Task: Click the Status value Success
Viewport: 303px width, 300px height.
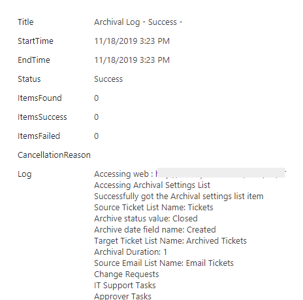Action: 108,79
